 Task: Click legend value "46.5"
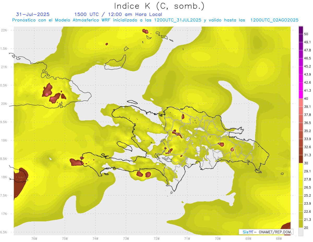pyautogui.click(x=308, y=58)
